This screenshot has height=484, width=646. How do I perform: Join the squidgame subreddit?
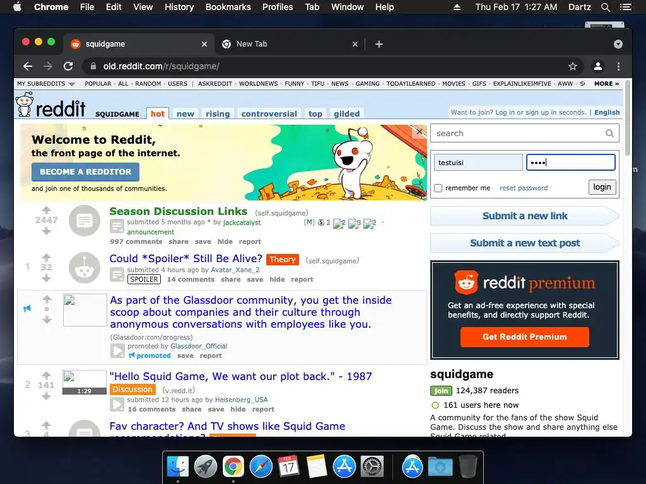tap(441, 391)
